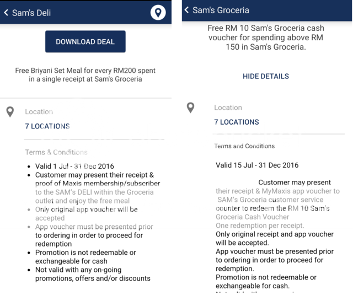The height and width of the screenshot is (295, 353).
Task: Tap the DOWNLOAD DEAL button
Action: click(x=85, y=42)
